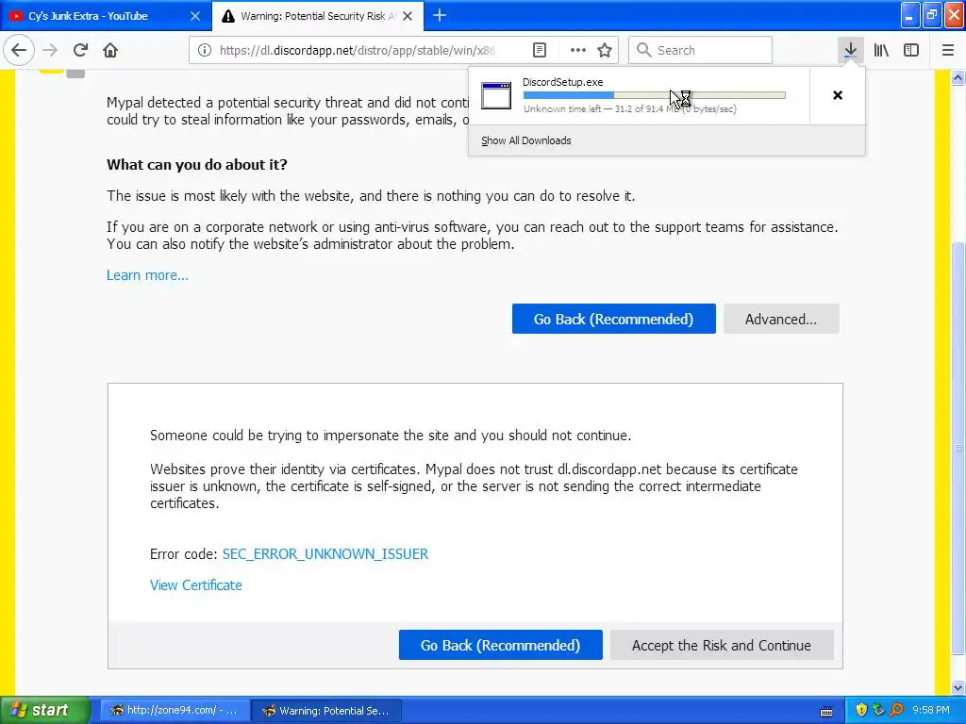Close the Cy's Junk Extra YouTube tab
966x724 pixels.
pos(194,16)
